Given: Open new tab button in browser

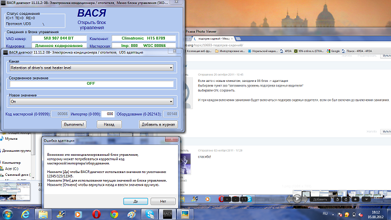Looking at the screenshot, I should [x=238, y=38].
